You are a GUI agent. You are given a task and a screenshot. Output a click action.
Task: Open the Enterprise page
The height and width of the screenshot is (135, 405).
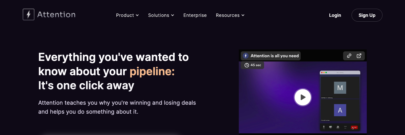(x=195, y=15)
